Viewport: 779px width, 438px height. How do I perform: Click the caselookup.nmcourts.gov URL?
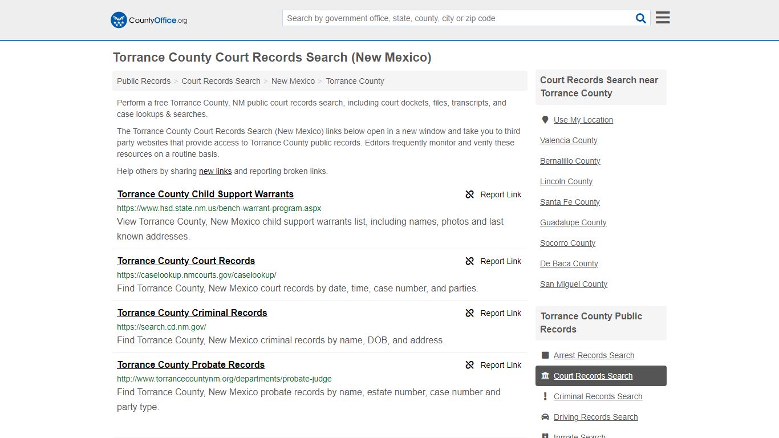197,275
